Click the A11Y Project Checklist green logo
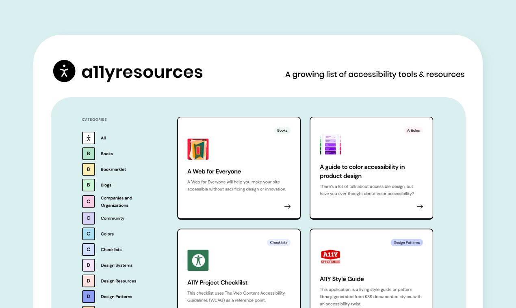This screenshot has width=516, height=308. 198,260
